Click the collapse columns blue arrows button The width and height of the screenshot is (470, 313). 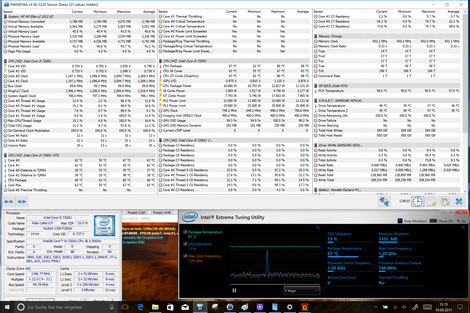22,202
